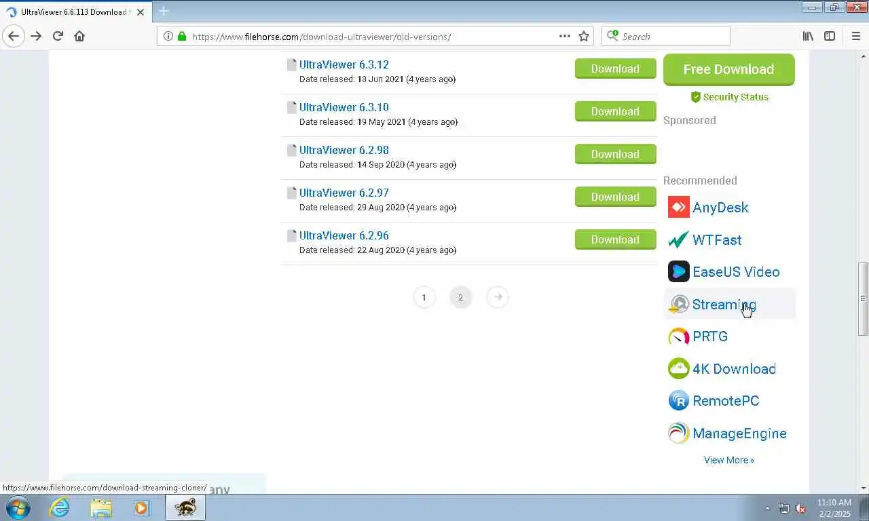Toggle the sidebar view icon
The image size is (869, 521).
pos(830,36)
